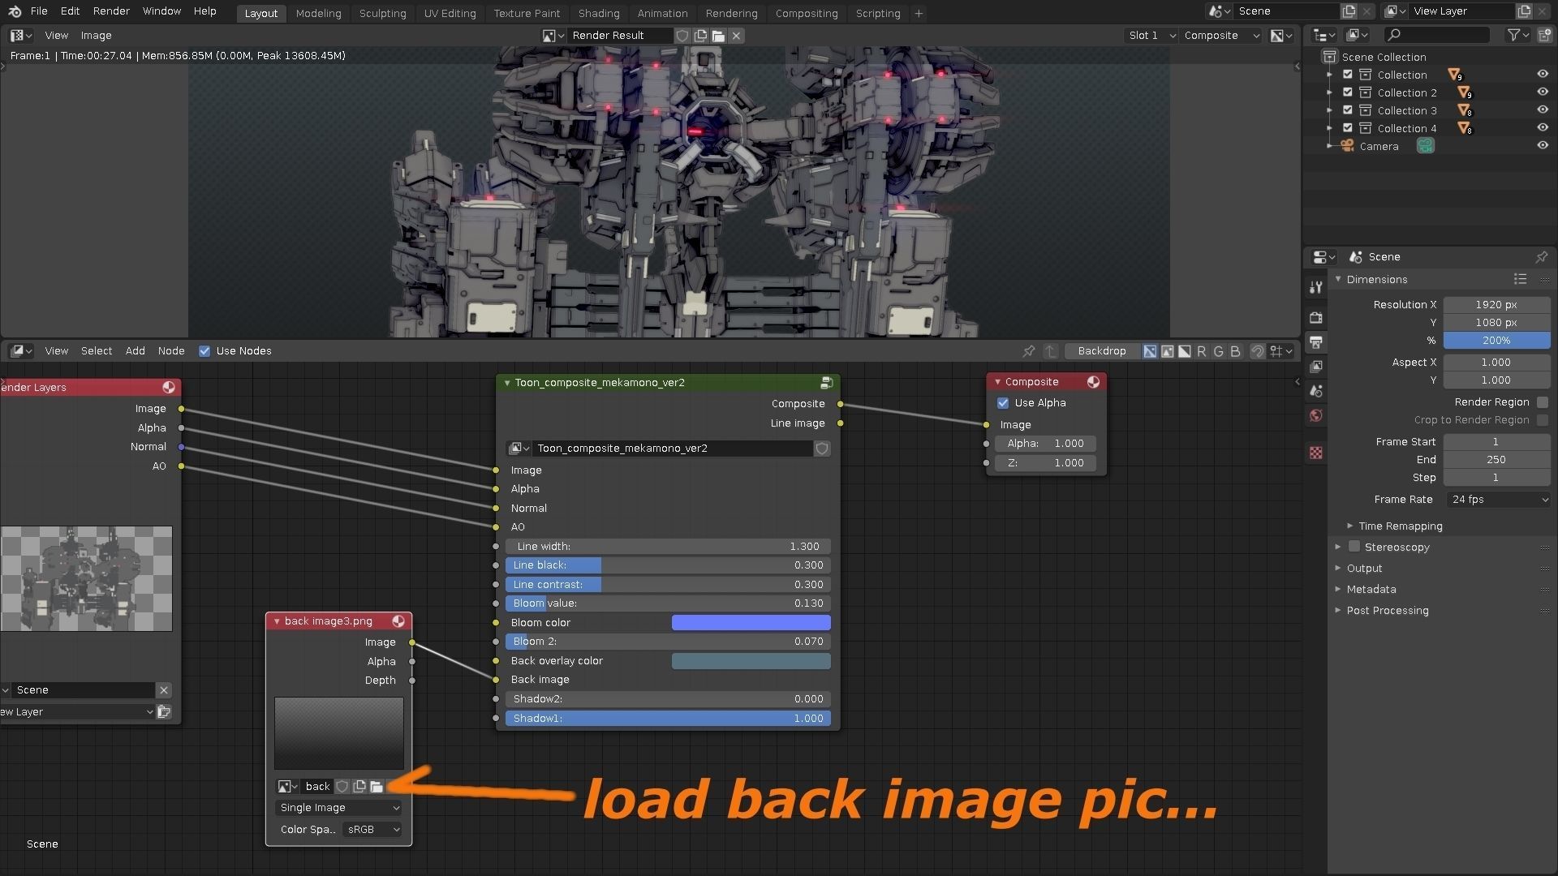Viewport: 1558px width, 876px height.
Task: Click the View Layer Properties images icon
Action: pyautogui.click(x=1315, y=367)
